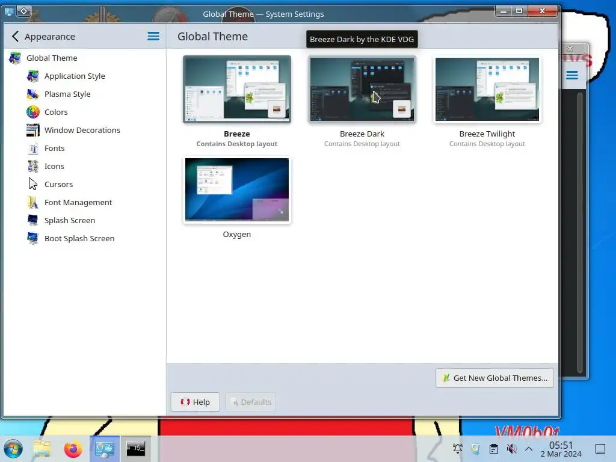
Task: Click the Global Theme sidebar icon
Action: 15,58
